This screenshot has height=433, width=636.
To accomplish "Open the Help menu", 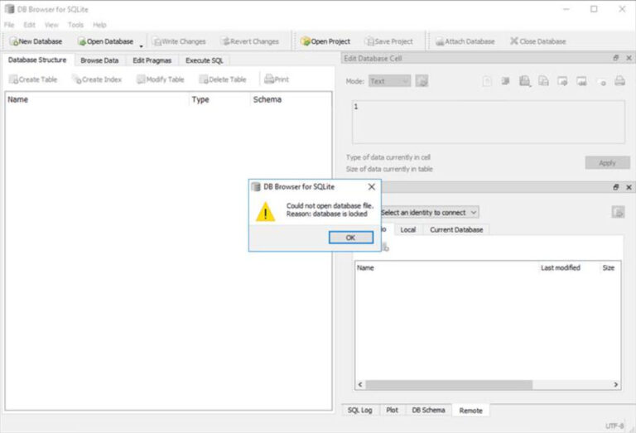I will tap(99, 25).
